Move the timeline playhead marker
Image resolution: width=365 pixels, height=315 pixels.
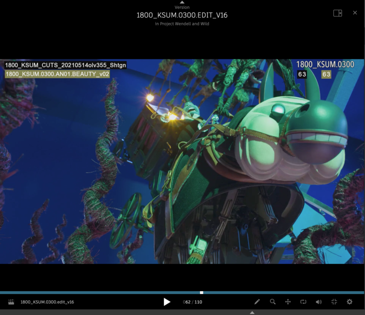point(201,293)
